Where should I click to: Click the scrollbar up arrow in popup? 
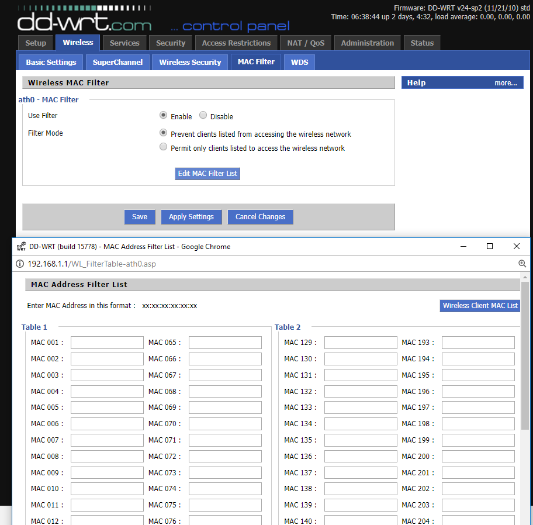pyautogui.click(x=525, y=277)
